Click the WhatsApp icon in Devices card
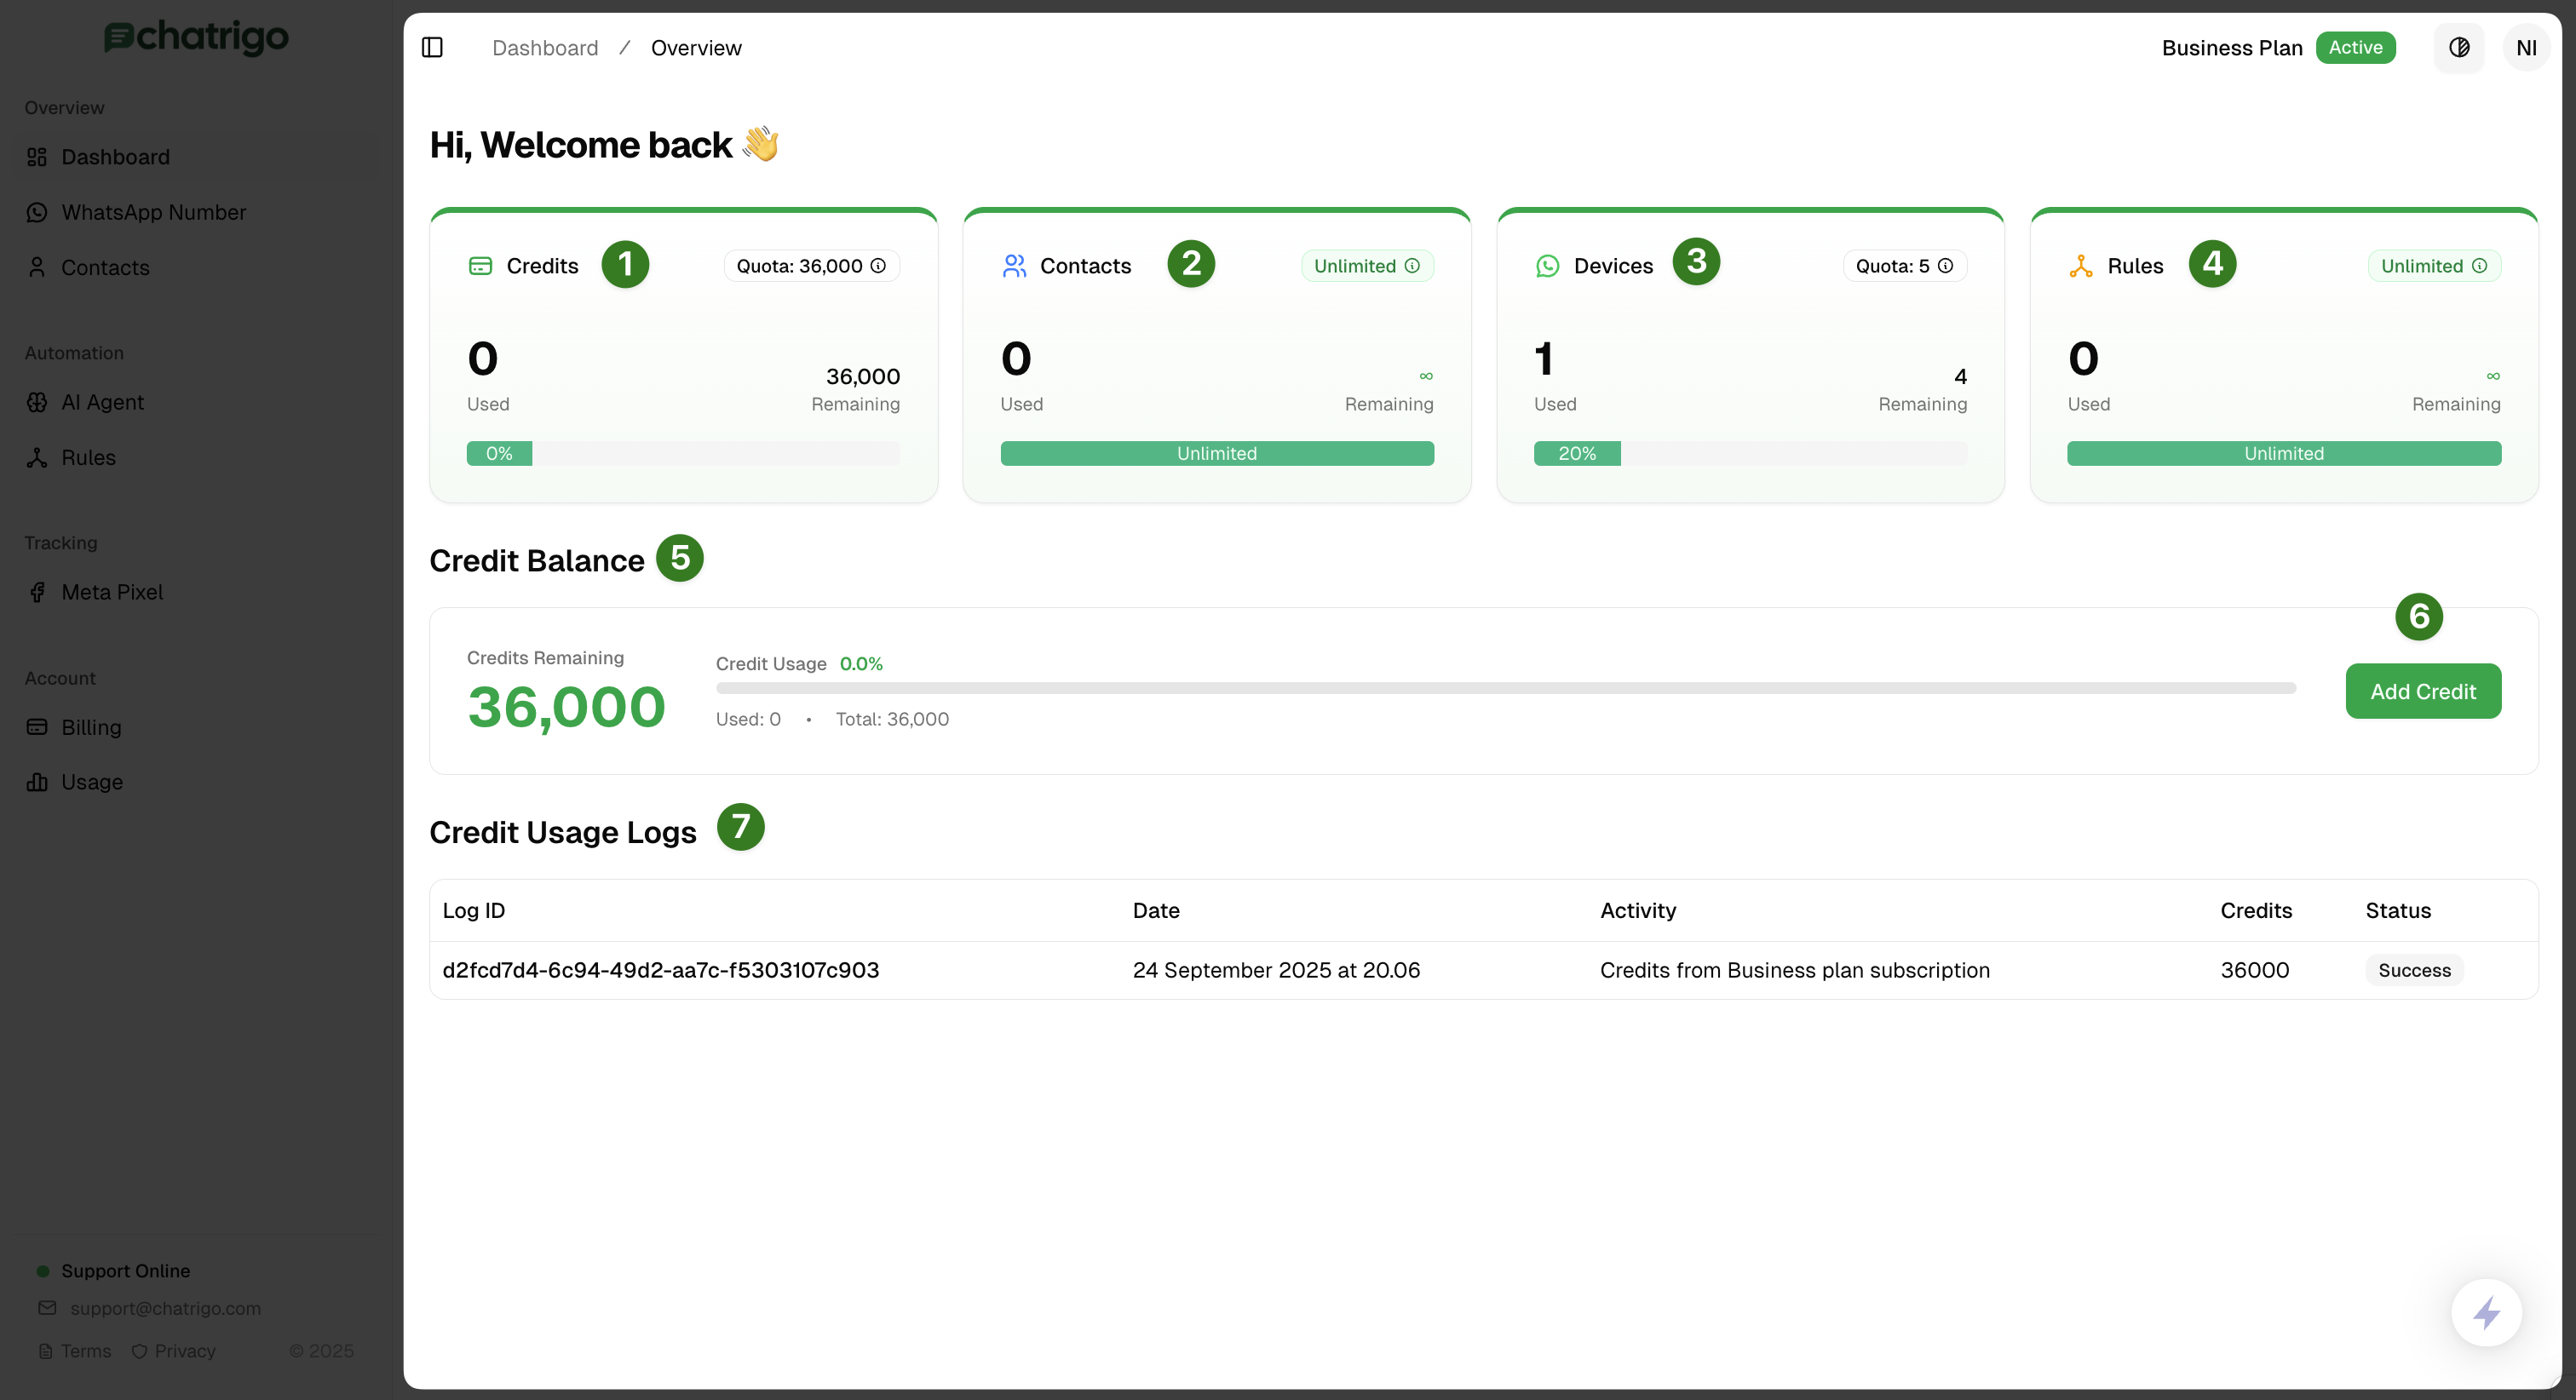This screenshot has width=2576, height=1400. (x=1547, y=265)
